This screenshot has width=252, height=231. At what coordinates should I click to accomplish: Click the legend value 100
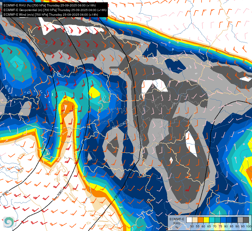(249, 226)
